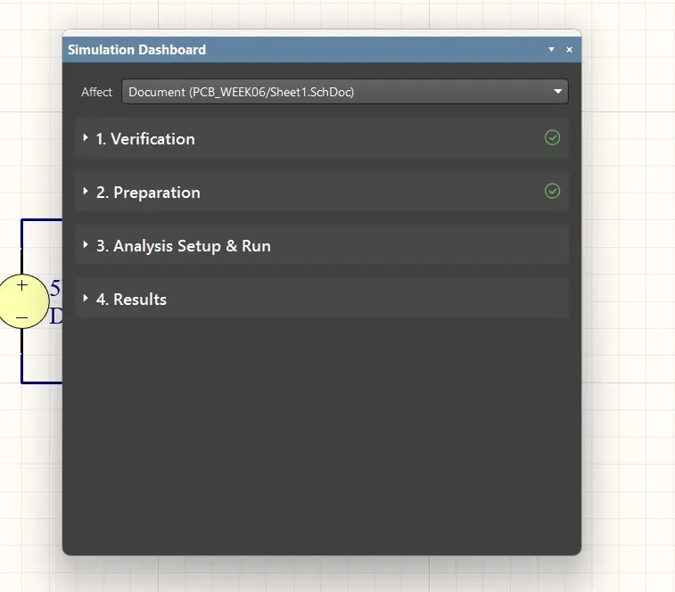The width and height of the screenshot is (675, 592).
Task: Click the Affect combo box arrow
Action: (x=557, y=92)
